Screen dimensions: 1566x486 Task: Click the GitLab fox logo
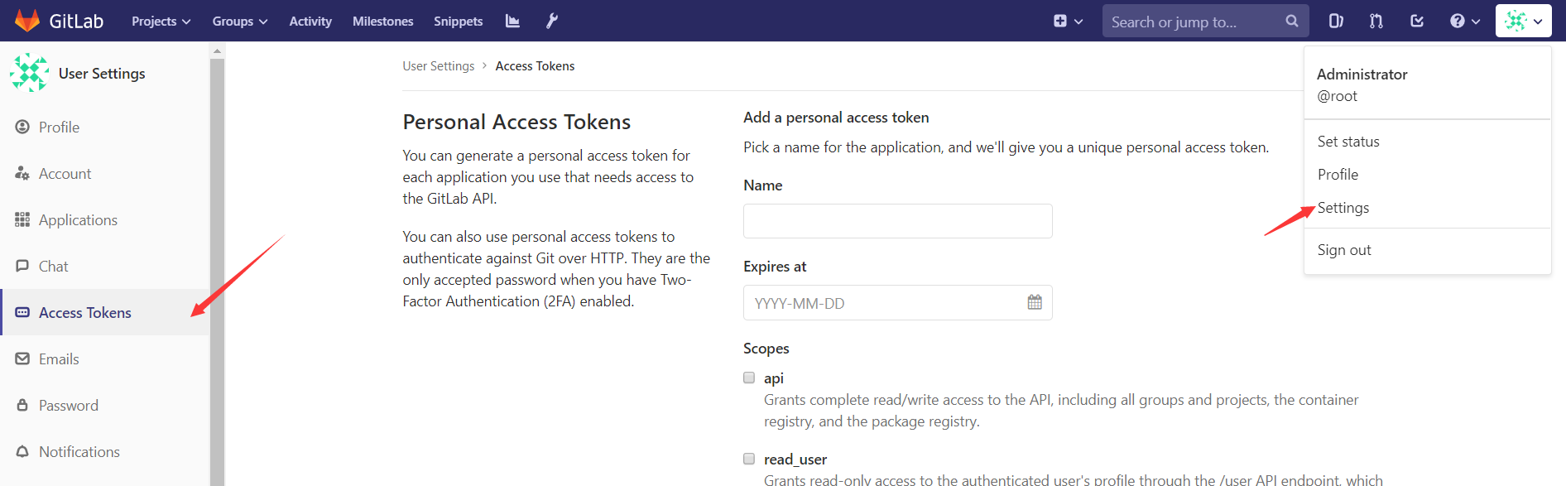click(x=27, y=21)
